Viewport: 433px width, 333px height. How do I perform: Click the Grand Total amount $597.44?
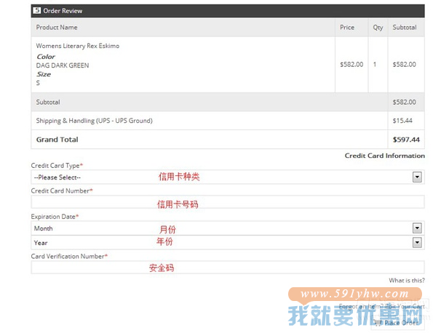(406, 140)
